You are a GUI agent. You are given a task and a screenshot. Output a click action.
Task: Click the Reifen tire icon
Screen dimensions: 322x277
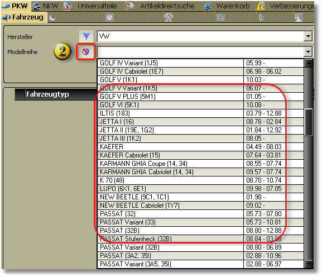[262, 17]
